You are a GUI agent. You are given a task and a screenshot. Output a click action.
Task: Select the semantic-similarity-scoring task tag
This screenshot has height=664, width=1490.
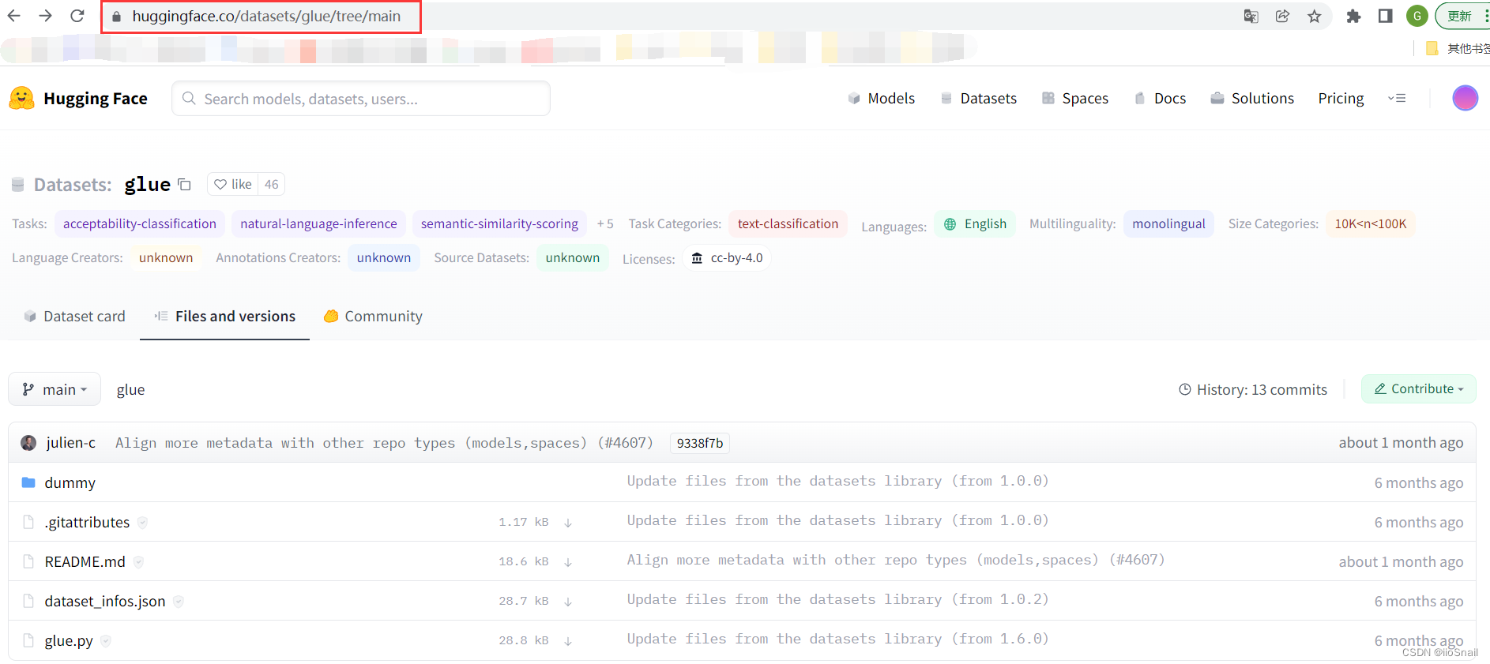coord(499,223)
